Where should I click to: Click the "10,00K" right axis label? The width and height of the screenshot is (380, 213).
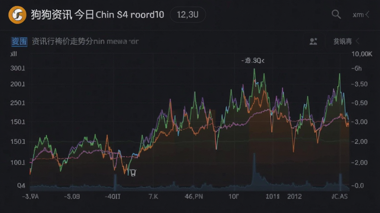coord(362,54)
